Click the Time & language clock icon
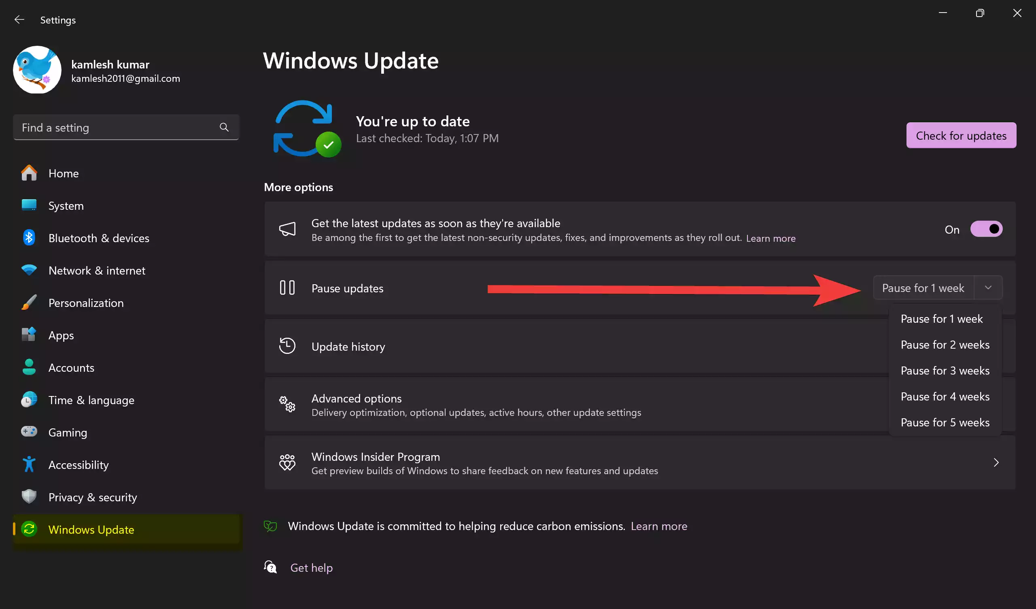Image resolution: width=1036 pixels, height=609 pixels. pos(29,400)
